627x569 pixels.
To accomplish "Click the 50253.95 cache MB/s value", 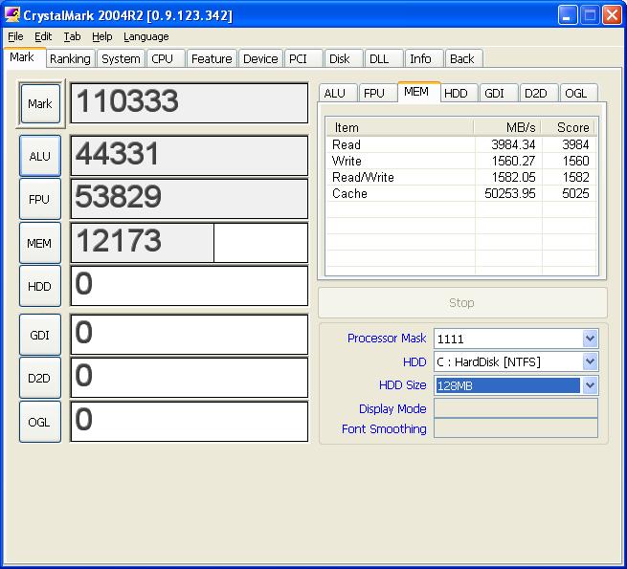I will pyautogui.click(x=510, y=193).
